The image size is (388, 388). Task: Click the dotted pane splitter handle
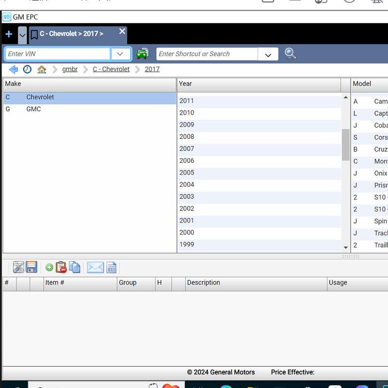(x=351, y=257)
